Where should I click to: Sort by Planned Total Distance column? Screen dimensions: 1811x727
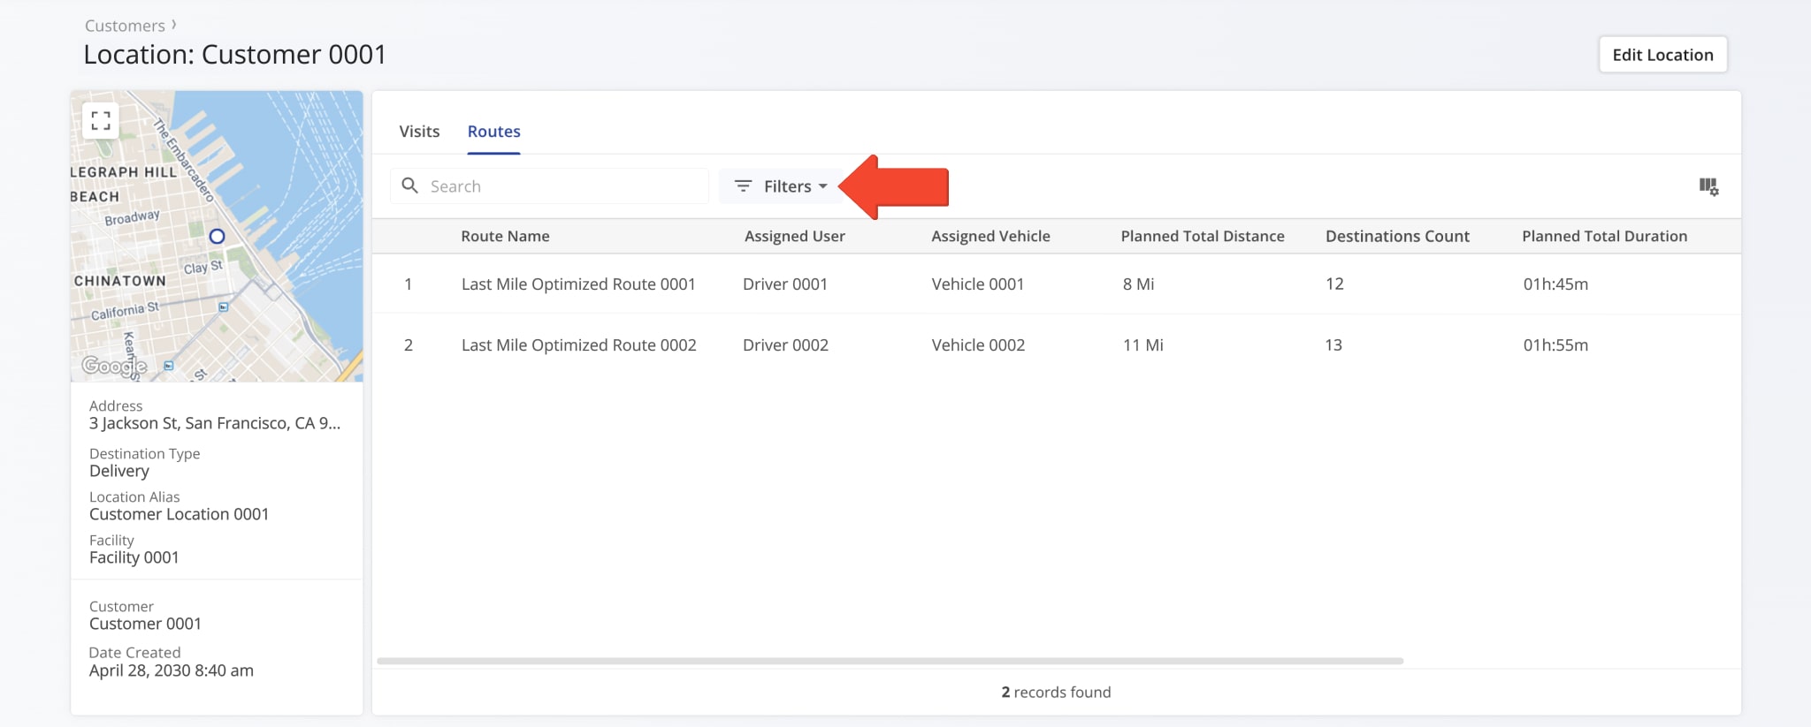(x=1202, y=236)
